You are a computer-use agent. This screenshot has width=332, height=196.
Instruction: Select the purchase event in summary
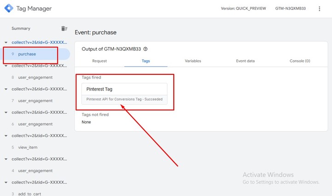(27, 54)
